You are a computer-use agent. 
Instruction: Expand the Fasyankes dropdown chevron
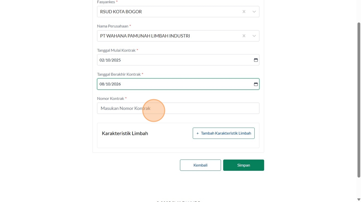point(254,12)
